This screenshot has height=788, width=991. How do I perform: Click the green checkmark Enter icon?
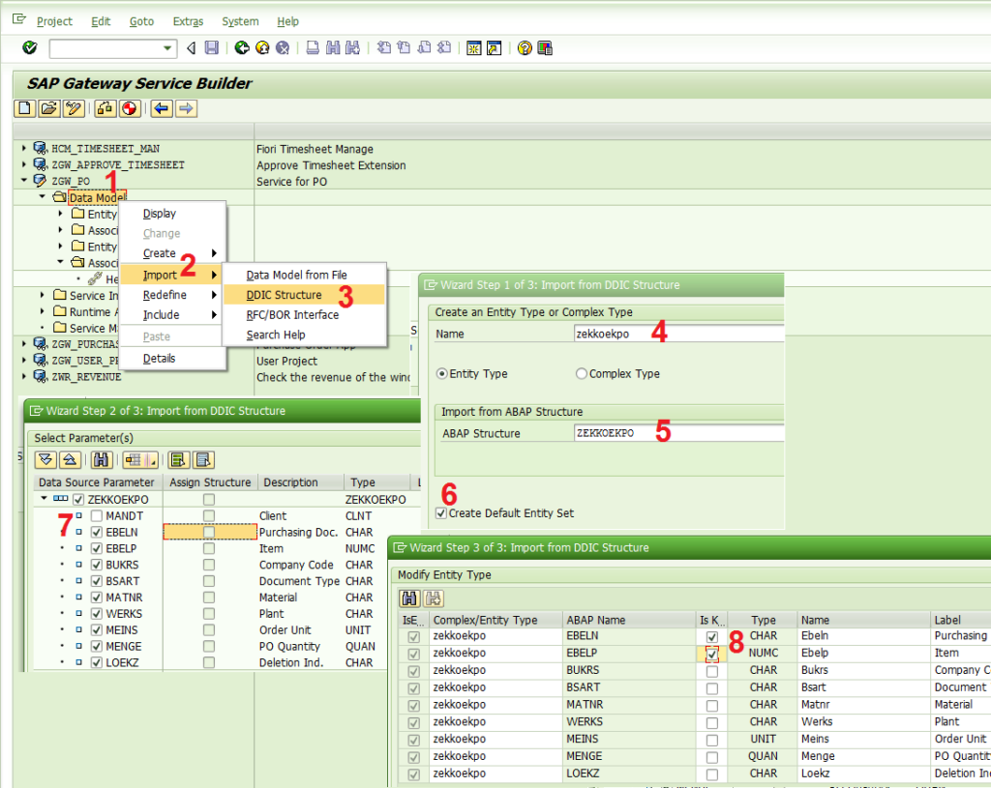click(30, 47)
